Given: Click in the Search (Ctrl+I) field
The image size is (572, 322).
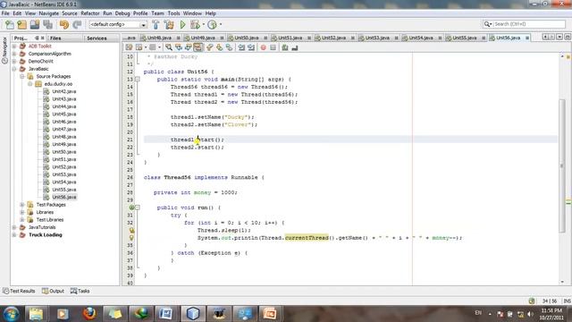Looking at the screenshot, I should point(525,24).
